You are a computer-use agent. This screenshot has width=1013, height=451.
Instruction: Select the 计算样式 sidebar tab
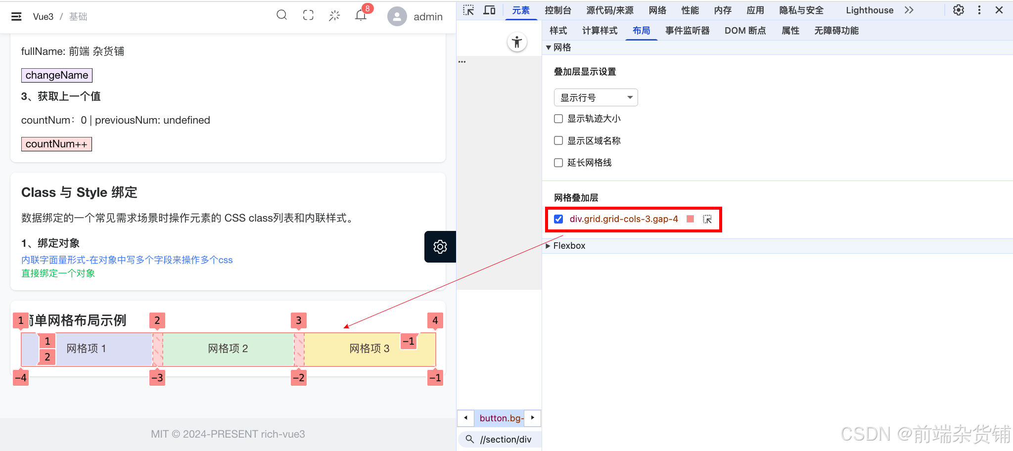point(599,31)
